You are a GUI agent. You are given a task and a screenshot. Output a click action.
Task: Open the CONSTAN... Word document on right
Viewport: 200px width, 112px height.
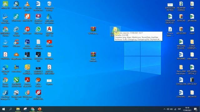(181, 94)
